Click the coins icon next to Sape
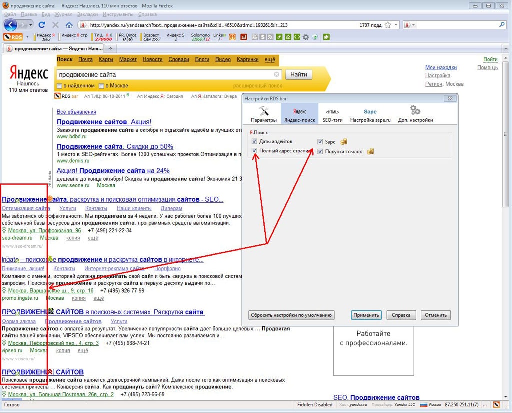The height and width of the screenshot is (413, 512). click(x=344, y=142)
